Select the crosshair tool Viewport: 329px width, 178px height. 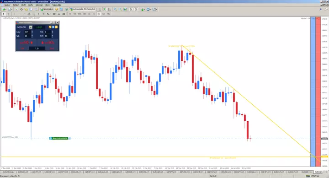(x=8, y=14)
